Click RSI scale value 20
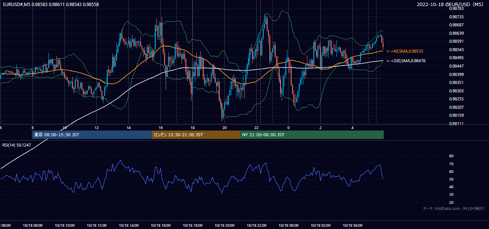The image size is (489, 229). click(451, 202)
